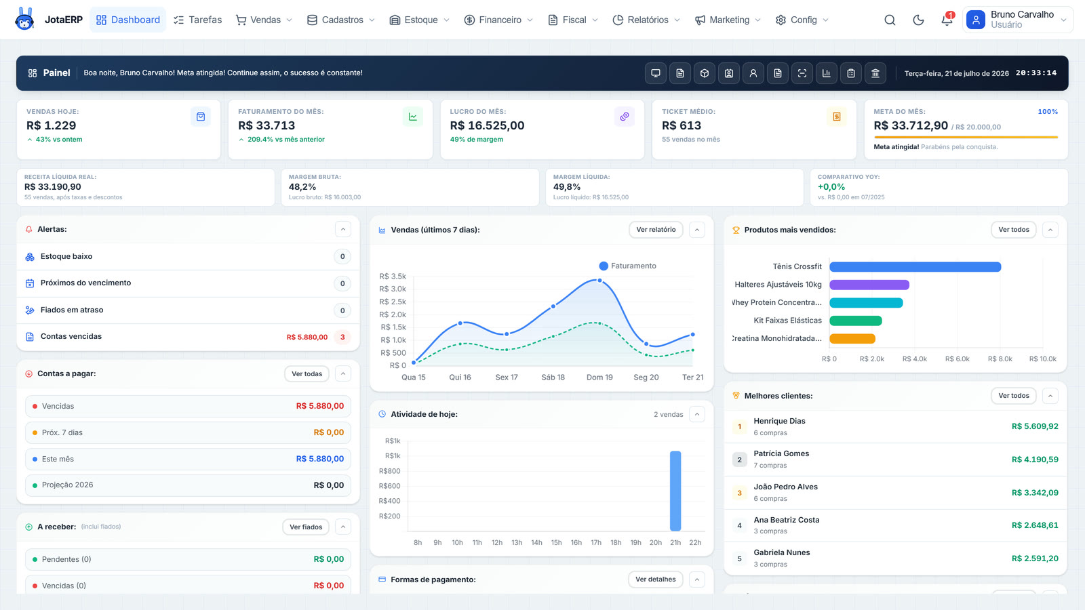This screenshot has height=610, width=1085.
Task: Click the Meta do Mês progress bar
Action: (x=966, y=138)
